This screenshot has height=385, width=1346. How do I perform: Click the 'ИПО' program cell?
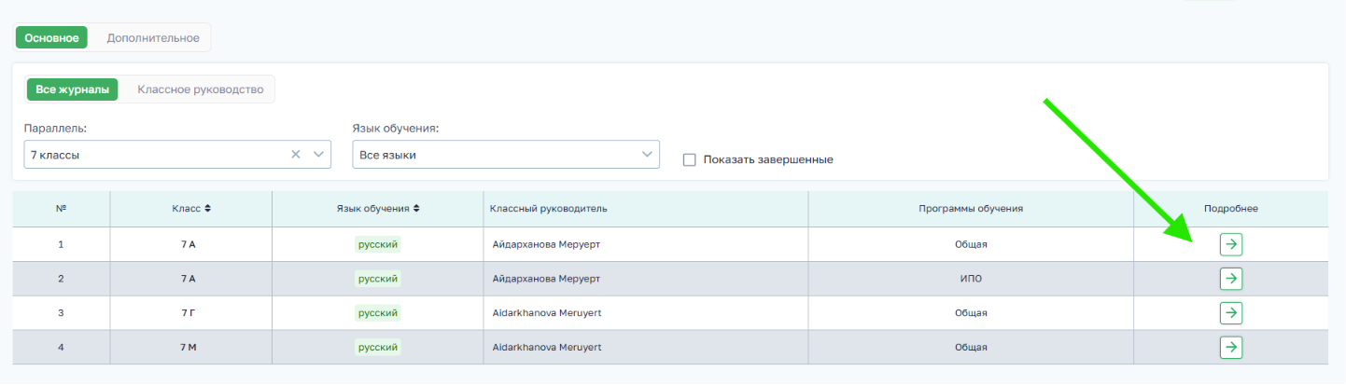tap(971, 279)
